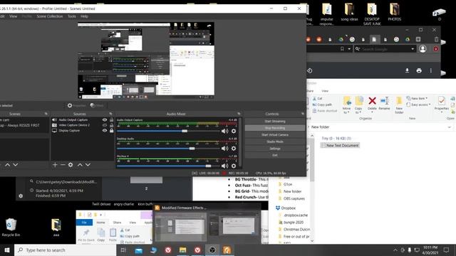Viewport: 456px width, 256px height.
Task: Click Exit in OBS Controls panel
Action: click(275, 155)
